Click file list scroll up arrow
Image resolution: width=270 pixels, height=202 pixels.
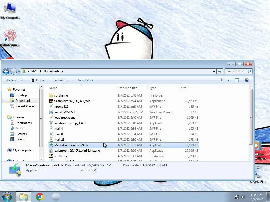pos(251,87)
